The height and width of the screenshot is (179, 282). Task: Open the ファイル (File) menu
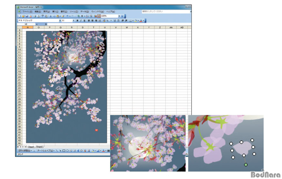pos(27,11)
